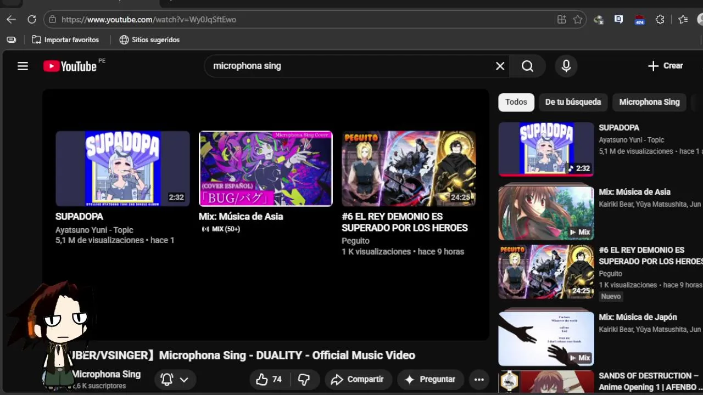Click Mix: Música de Asia title in player
Screen dimensions: 703x395
[241, 217]
